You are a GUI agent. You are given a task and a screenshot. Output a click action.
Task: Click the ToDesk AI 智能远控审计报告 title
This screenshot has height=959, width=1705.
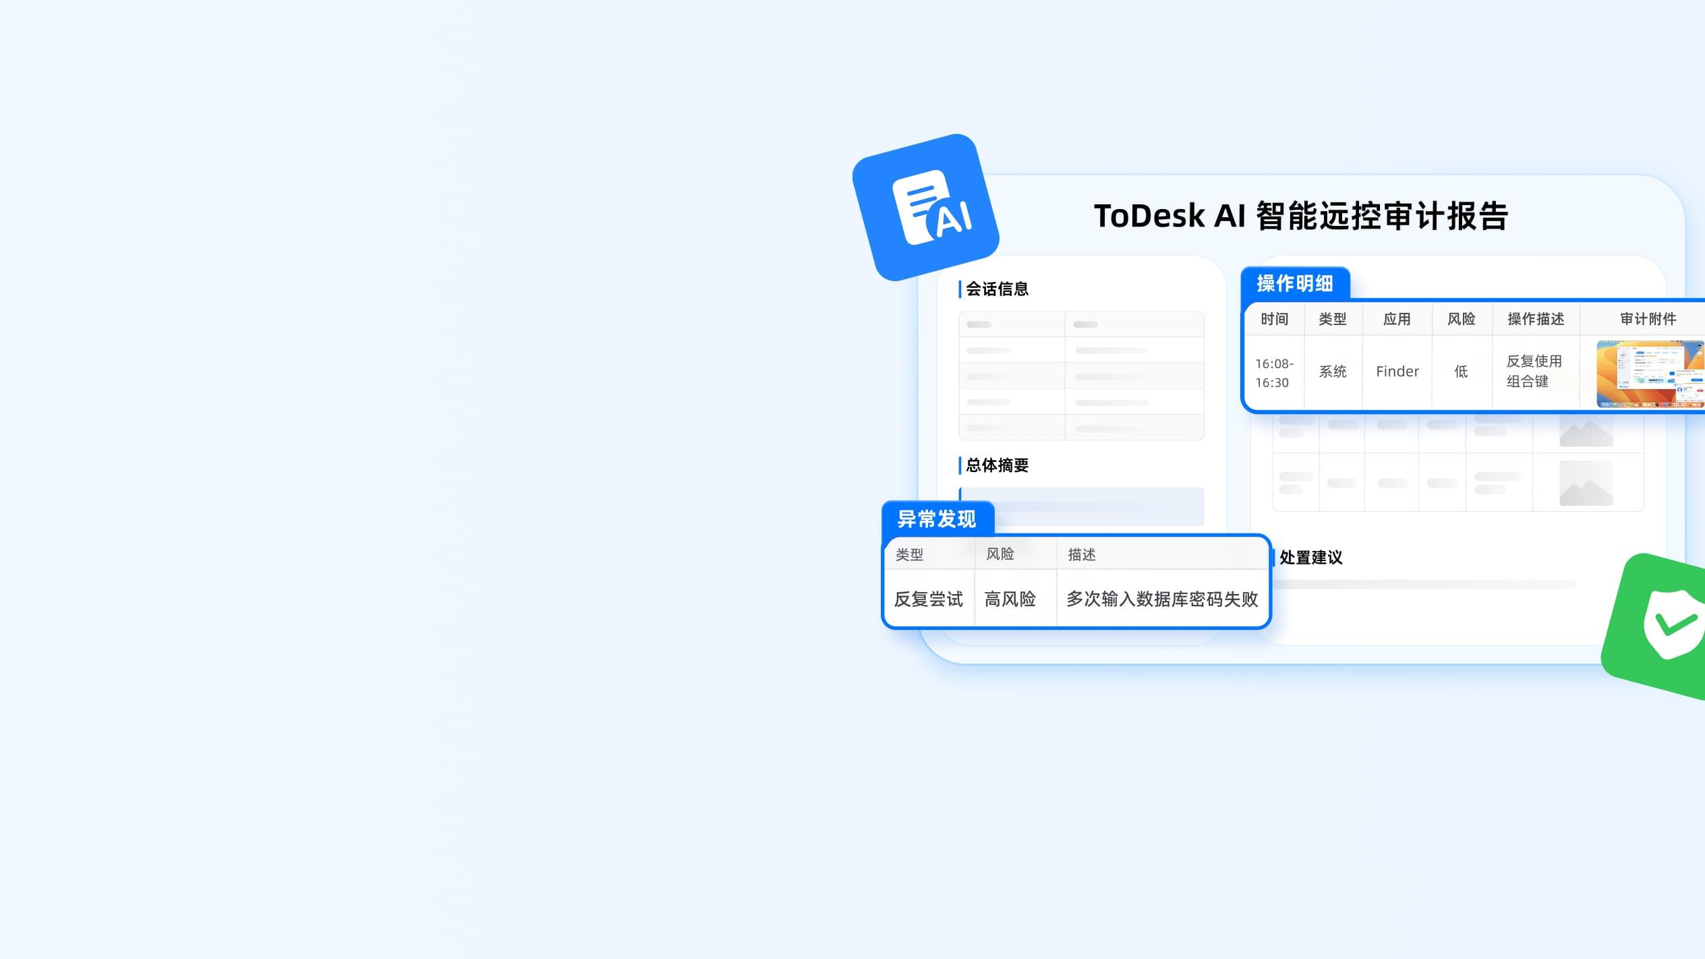1300,216
